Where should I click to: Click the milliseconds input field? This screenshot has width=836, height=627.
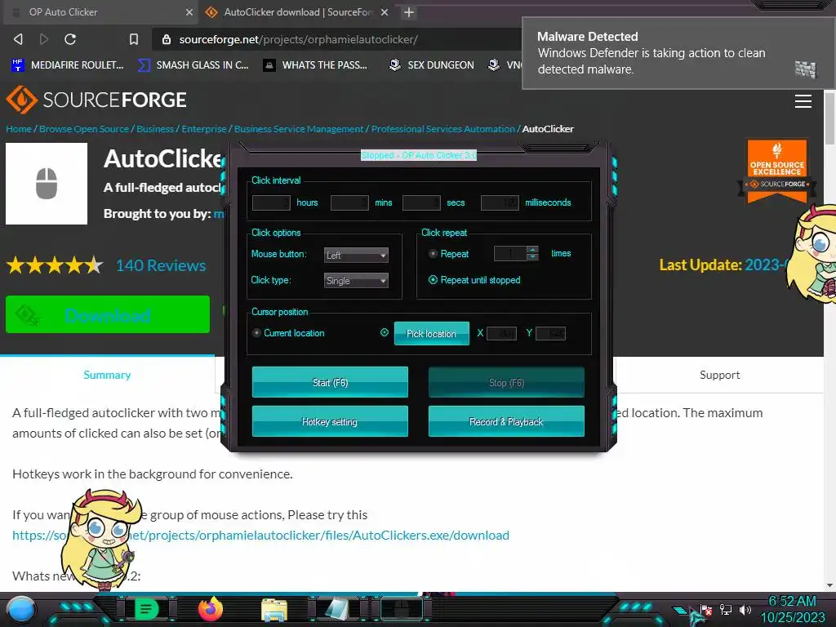(500, 202)
